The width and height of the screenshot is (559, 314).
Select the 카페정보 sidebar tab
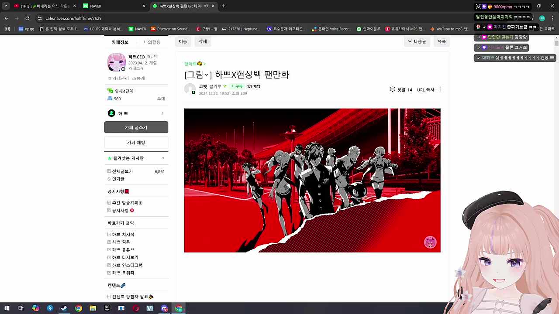point(120,42)
